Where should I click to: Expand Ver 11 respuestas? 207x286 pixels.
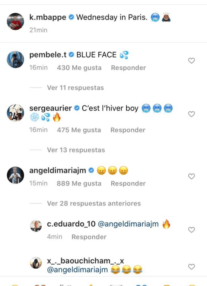(75, 87)
